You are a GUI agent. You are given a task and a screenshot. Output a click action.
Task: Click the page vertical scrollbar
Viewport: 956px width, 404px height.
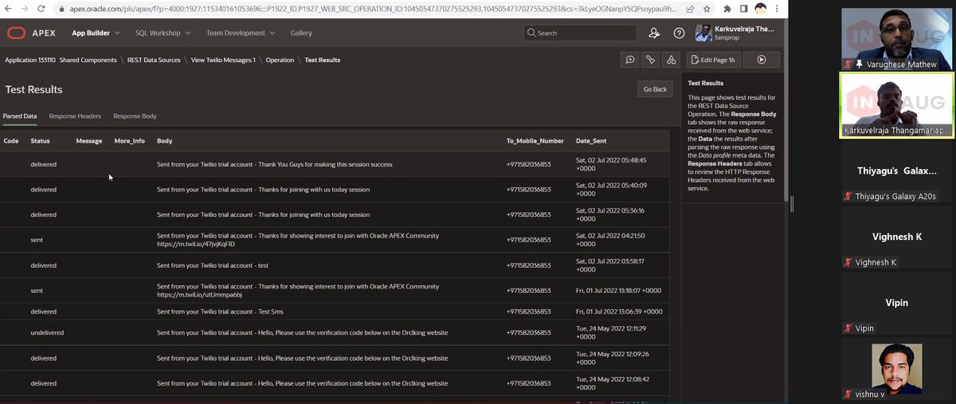coord(788,112)
